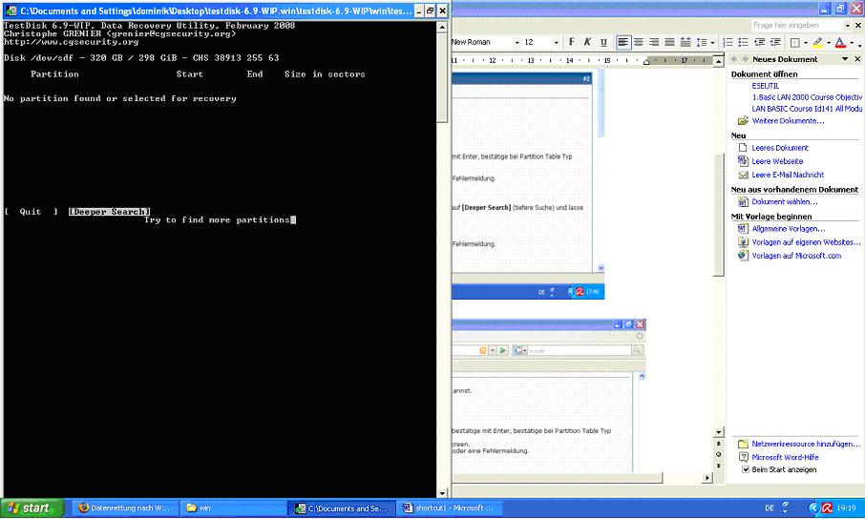Toggle bold (F) formatting in Word
Viewport: 865px width, 519px height.
click(x=572, y=42)
